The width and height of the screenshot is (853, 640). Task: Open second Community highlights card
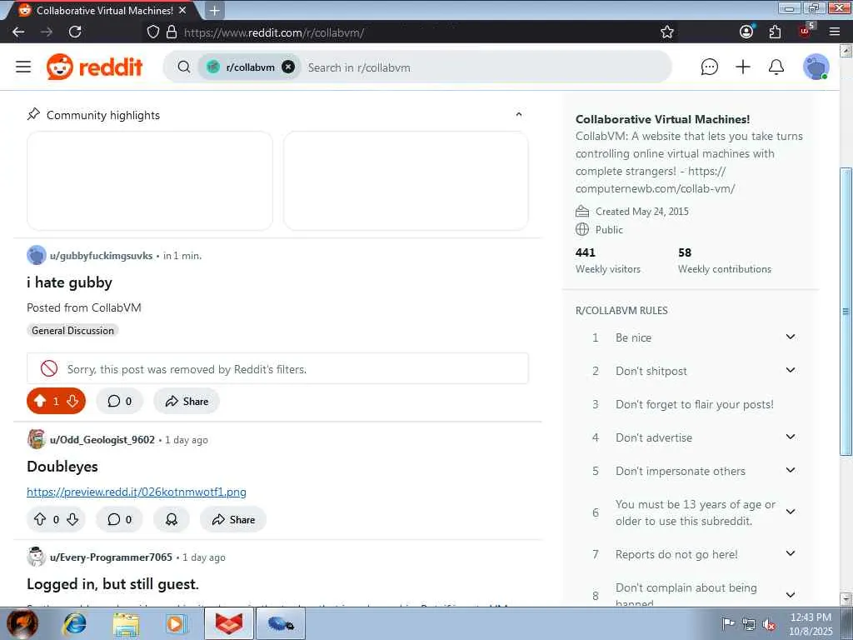[x=406, y=181]
